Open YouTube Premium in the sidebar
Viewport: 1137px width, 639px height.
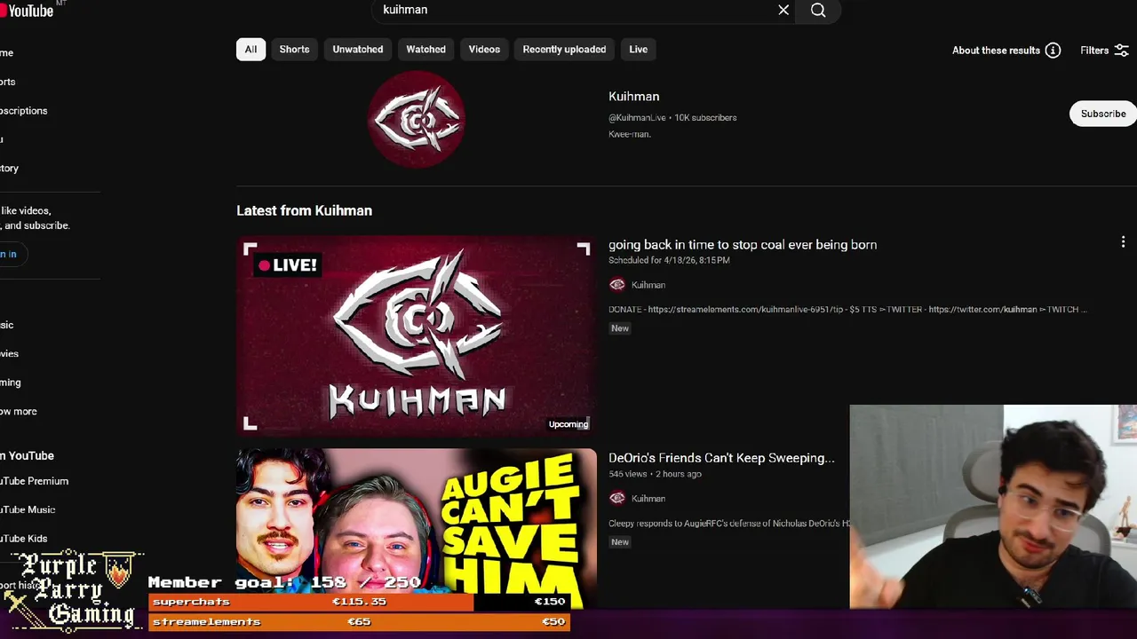click(x=34, y=481)
